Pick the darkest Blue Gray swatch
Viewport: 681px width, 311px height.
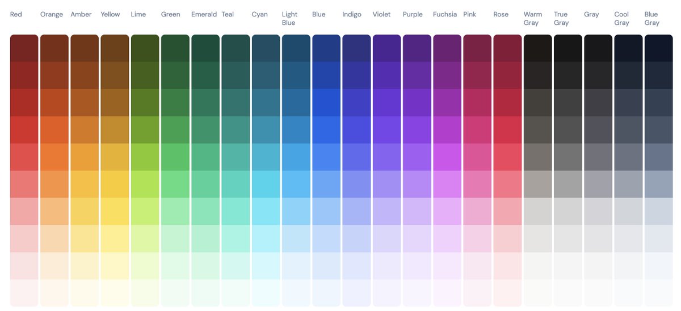pyautogui.click(x=659, y=48)
